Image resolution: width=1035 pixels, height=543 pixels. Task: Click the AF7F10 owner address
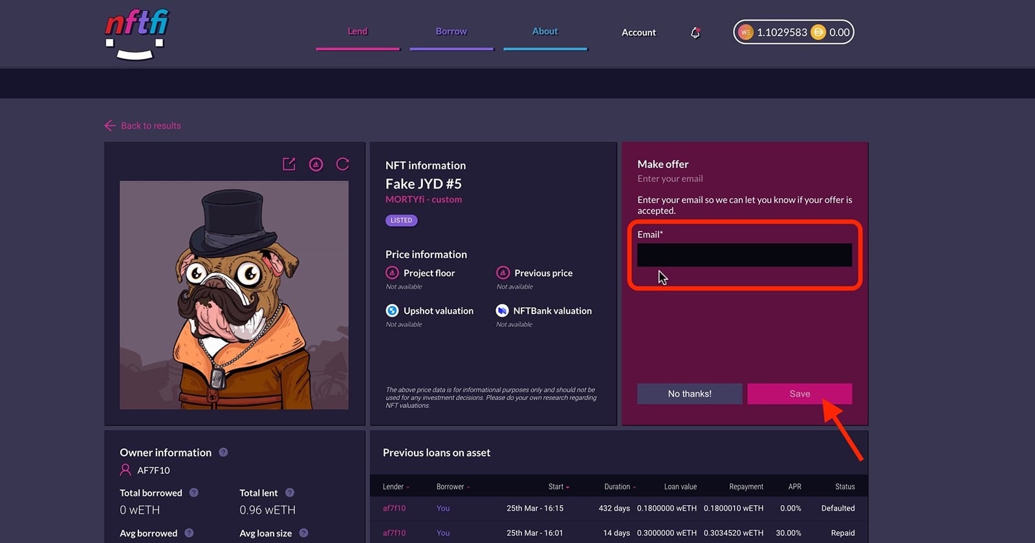153,471
